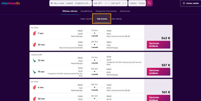The image size is (201, 101).
Task: Switch to Últimas ofertas tab
Action: click(70, 11)
